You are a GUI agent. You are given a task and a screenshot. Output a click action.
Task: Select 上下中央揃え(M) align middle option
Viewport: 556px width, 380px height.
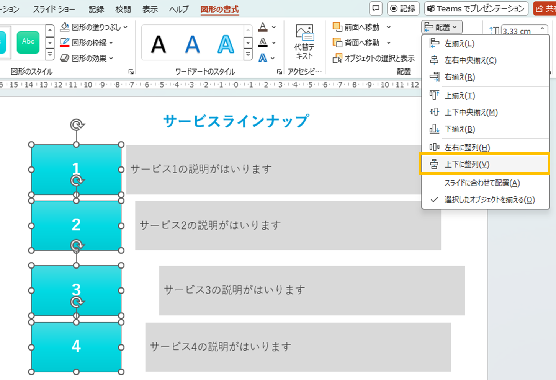coord(486,112)
